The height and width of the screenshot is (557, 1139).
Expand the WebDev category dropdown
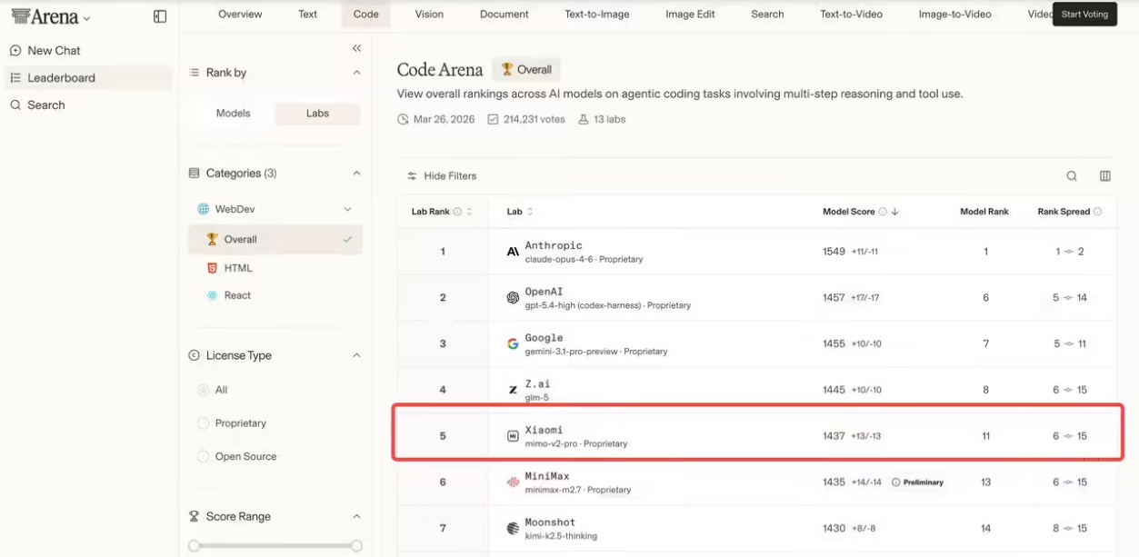tap(347, 209)
